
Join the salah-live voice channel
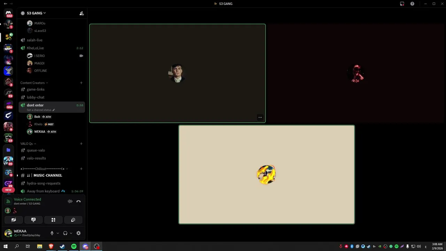[x=52, y=40]
